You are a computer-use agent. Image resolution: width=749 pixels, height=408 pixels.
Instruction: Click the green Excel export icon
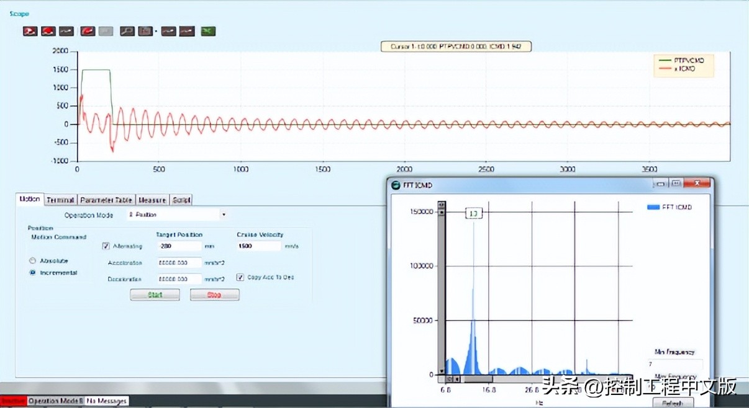point(208,31)
